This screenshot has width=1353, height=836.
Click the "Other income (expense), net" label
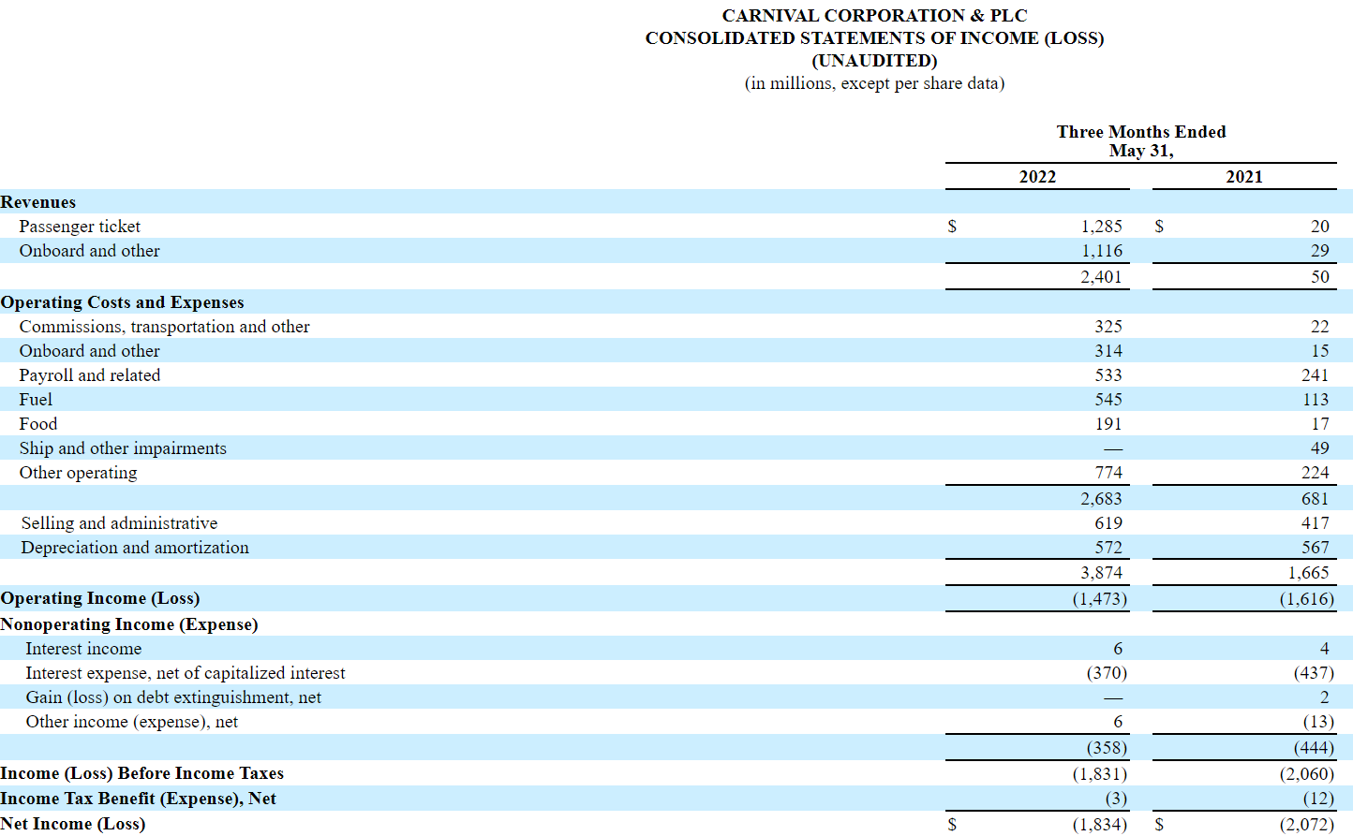point(131,722)
